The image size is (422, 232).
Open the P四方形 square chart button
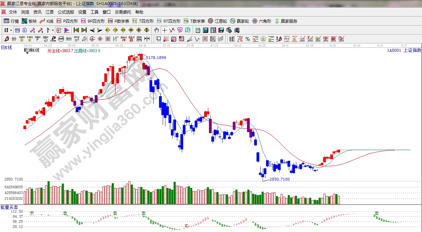(67, 21)
